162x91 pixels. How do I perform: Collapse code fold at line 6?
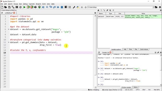coord(9,29)
